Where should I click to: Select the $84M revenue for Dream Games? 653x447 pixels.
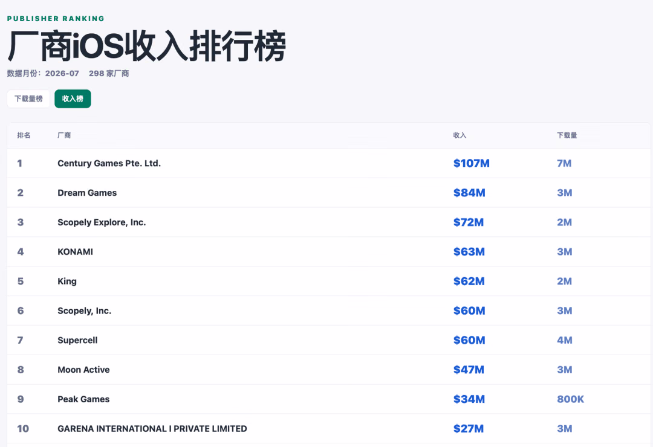[x=469, y=193]
